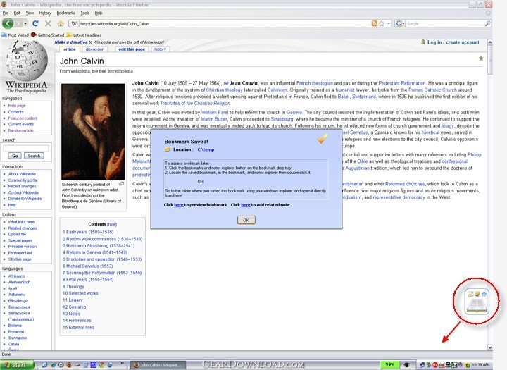Click the John Calvin Firefox taskbar button
Viewport: 507px width, 370px height.
point(158,365)
